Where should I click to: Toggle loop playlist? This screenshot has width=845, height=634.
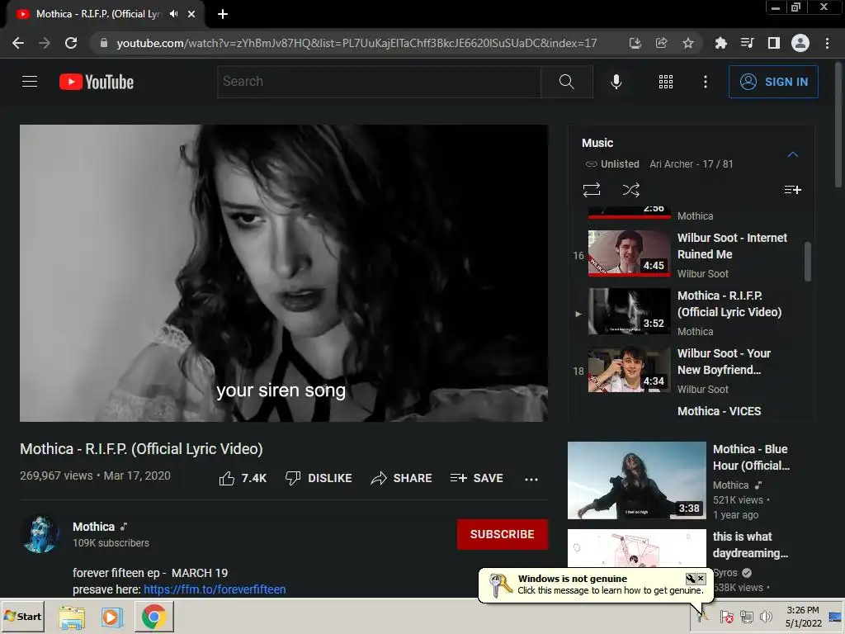click(591, 190)
